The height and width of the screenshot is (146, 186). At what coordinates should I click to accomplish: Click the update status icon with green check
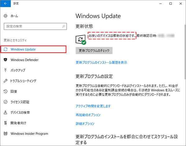[81, 40]
